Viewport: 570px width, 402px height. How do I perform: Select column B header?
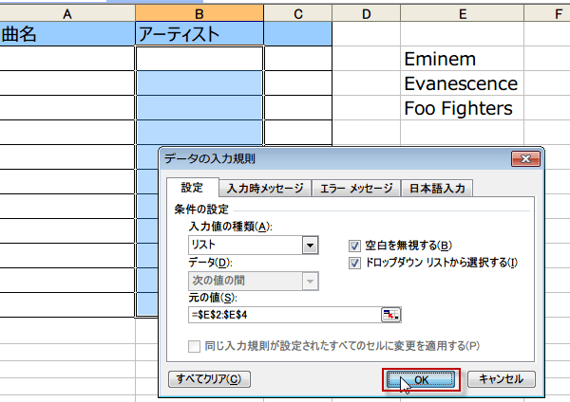[x=199, y=12]
